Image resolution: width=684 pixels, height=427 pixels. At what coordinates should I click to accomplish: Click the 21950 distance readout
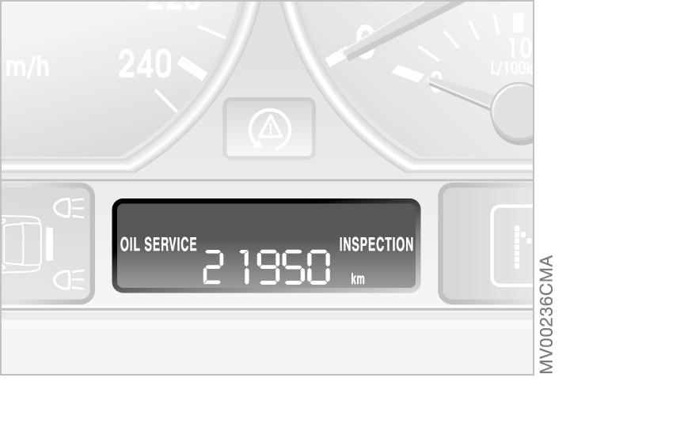point(267,267)
